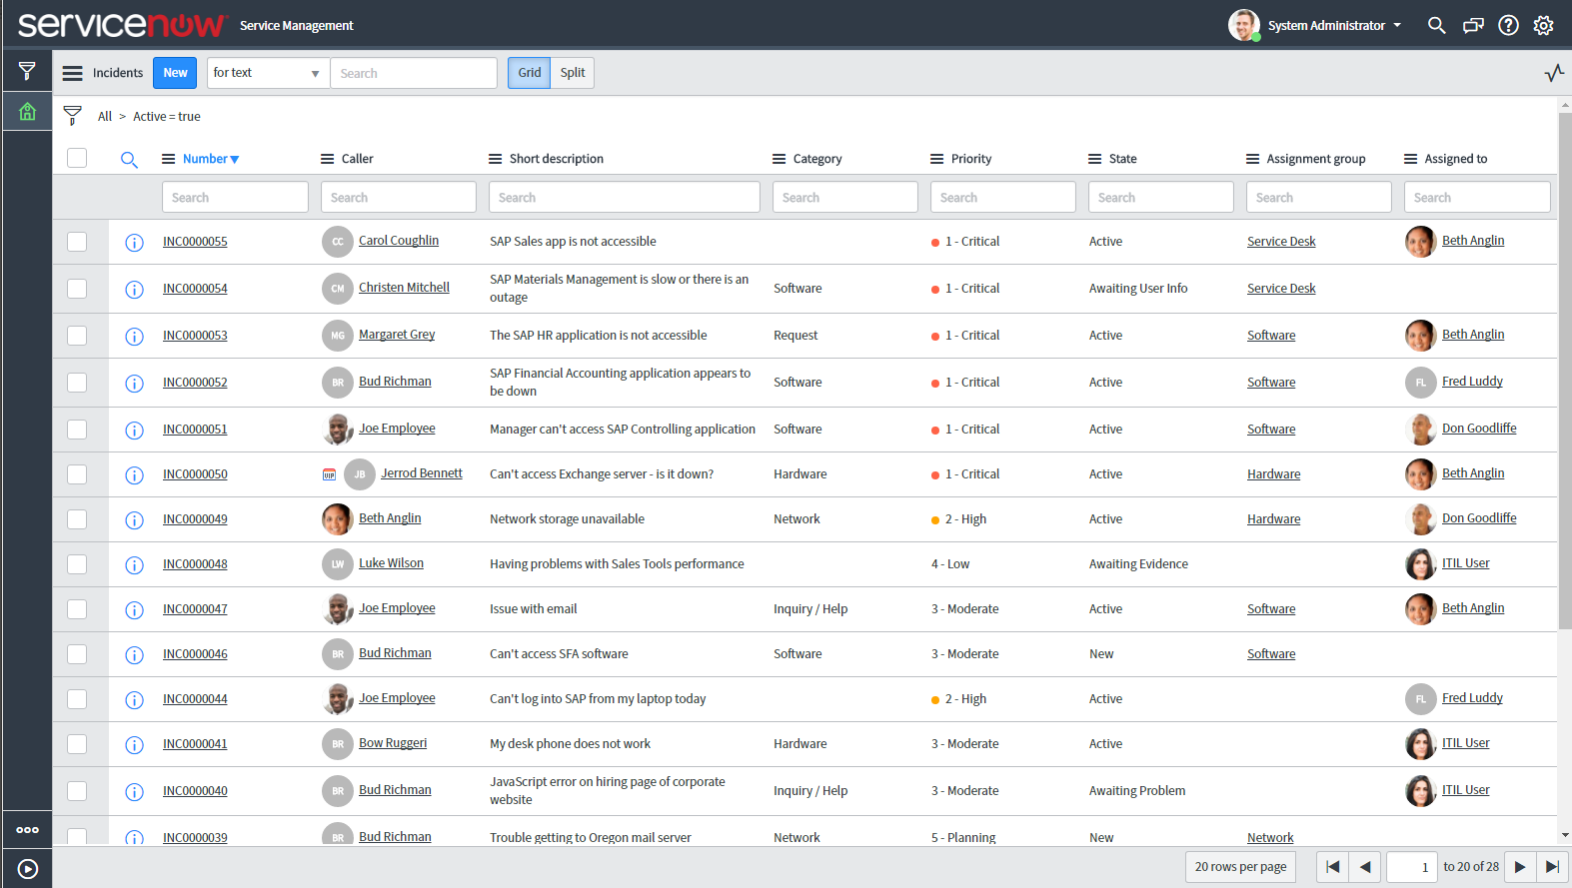Viewport: 1572px width, 888px height.
Task: Click the All breadcrumb filter
Action: coord(105,117)
